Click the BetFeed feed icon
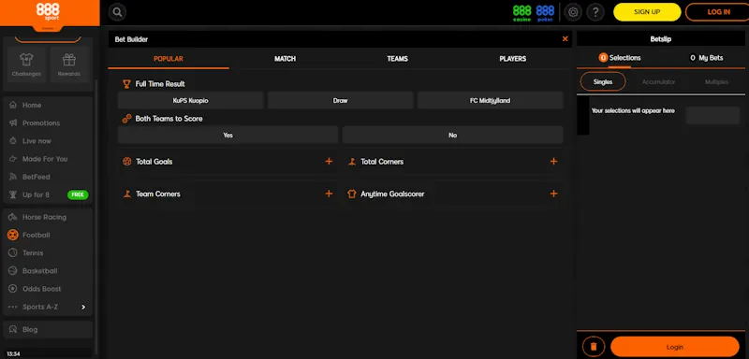749x359 pixels. pos(13,177)
